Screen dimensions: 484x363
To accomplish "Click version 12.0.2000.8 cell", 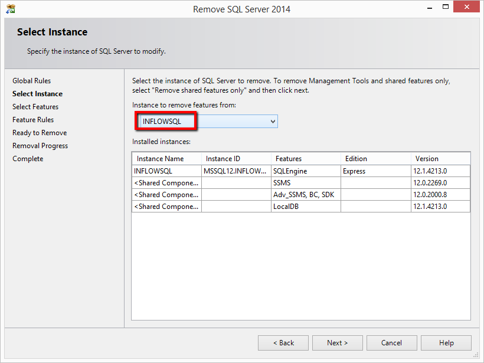I will [440, 195].
